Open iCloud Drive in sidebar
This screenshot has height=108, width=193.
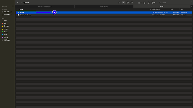click(x=8, y=12)
